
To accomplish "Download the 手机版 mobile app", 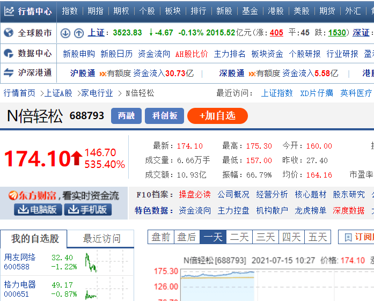I will (88, 210).
